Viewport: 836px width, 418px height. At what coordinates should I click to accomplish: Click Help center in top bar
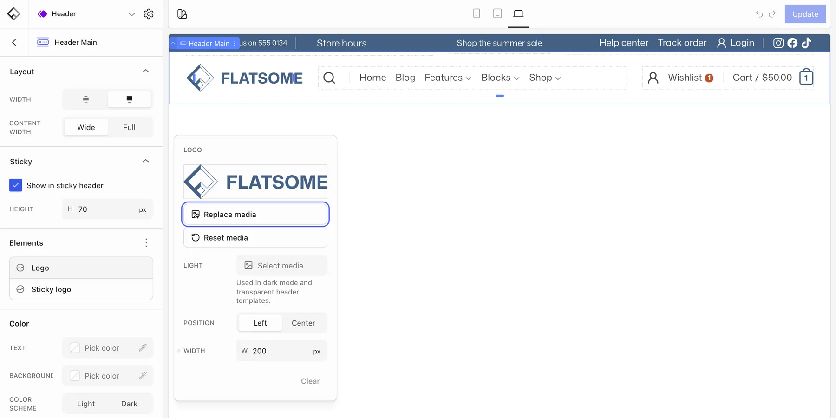(x=623, y=43)
